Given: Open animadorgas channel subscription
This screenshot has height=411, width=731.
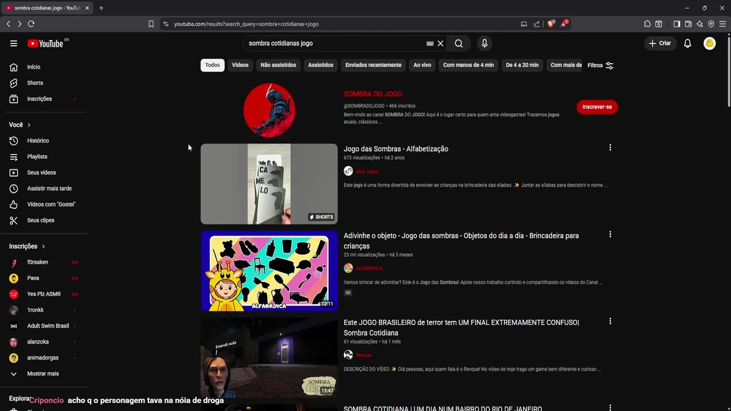Looking at the screenshot, I should click(43, 358).
